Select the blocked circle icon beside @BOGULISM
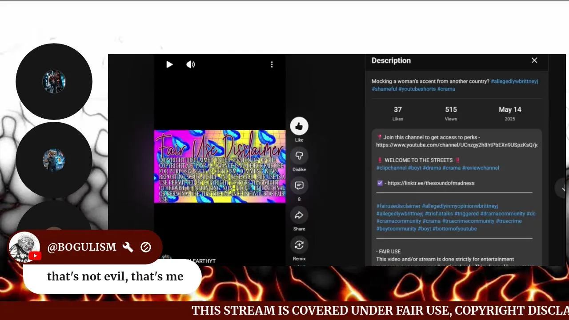This screenshot has height=320, width=569. [146, 247]
